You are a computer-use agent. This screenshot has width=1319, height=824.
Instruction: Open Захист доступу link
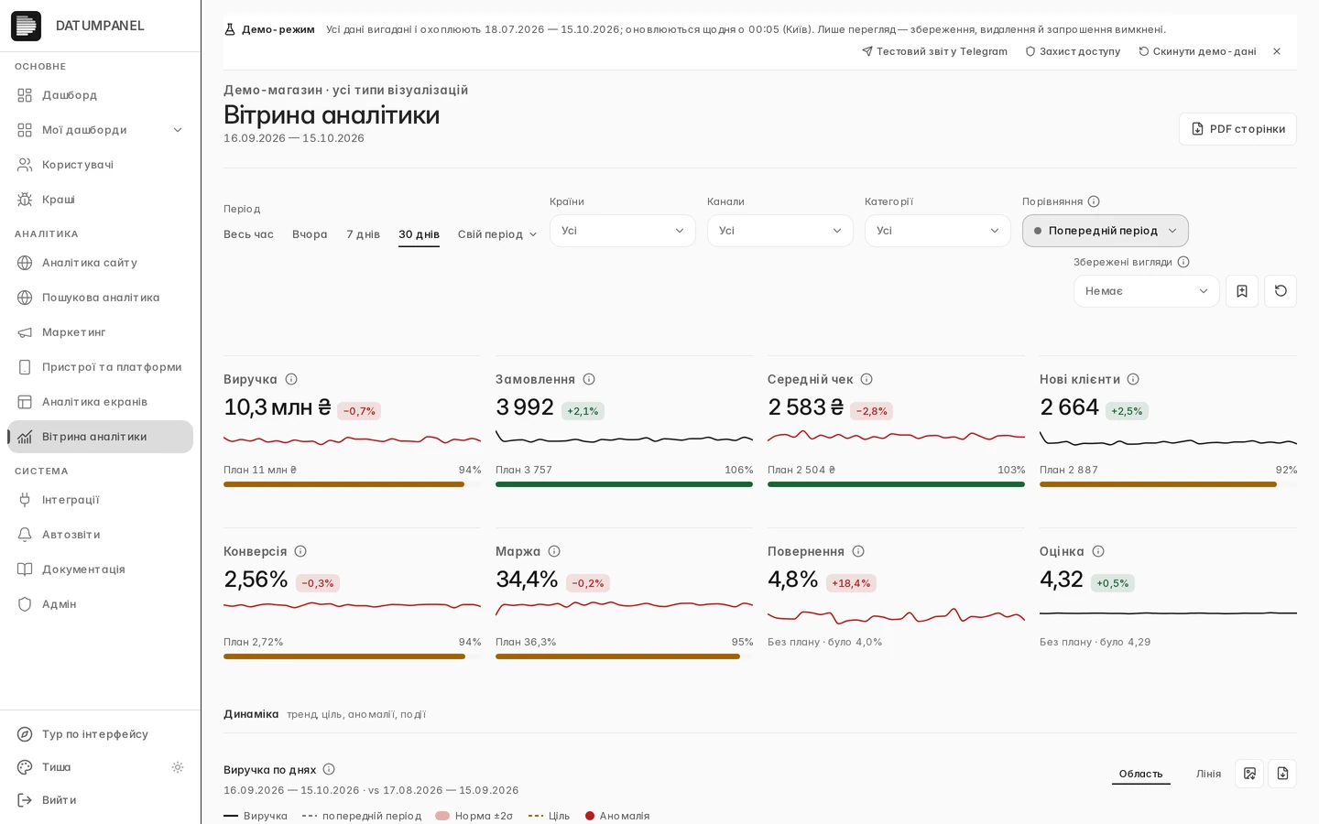click(1073, 51)
